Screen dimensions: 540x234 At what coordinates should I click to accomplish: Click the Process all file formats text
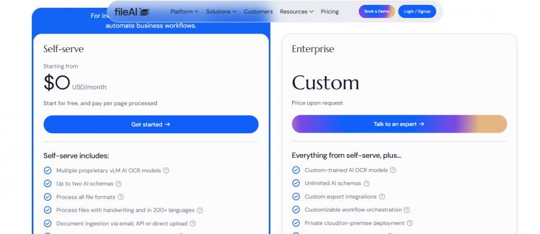[x=86, y=197]
